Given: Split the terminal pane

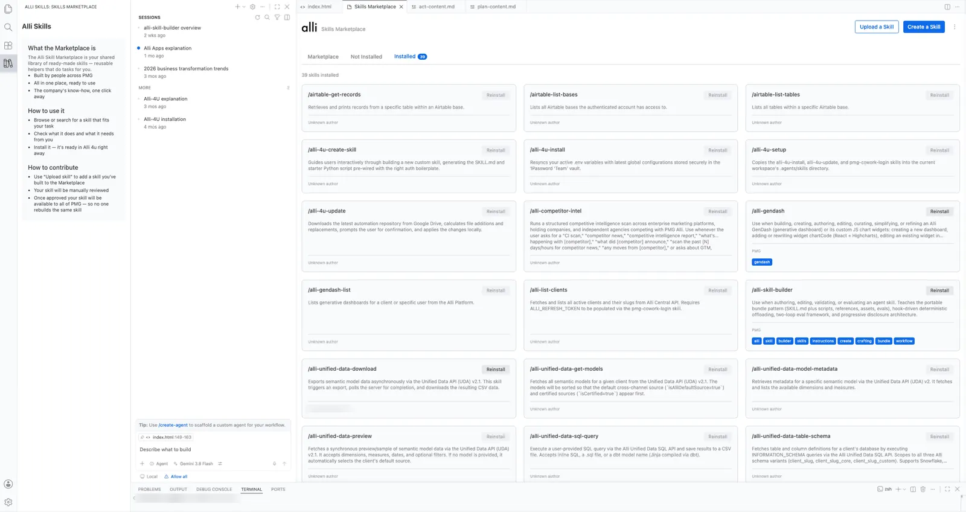Looking at the screenshot, I should 913,489.
